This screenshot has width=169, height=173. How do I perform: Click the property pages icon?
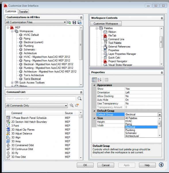[x=106, y=80]
